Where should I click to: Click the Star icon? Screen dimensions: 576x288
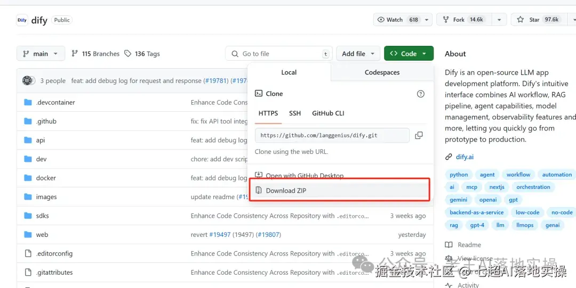(x=520, y=20)
